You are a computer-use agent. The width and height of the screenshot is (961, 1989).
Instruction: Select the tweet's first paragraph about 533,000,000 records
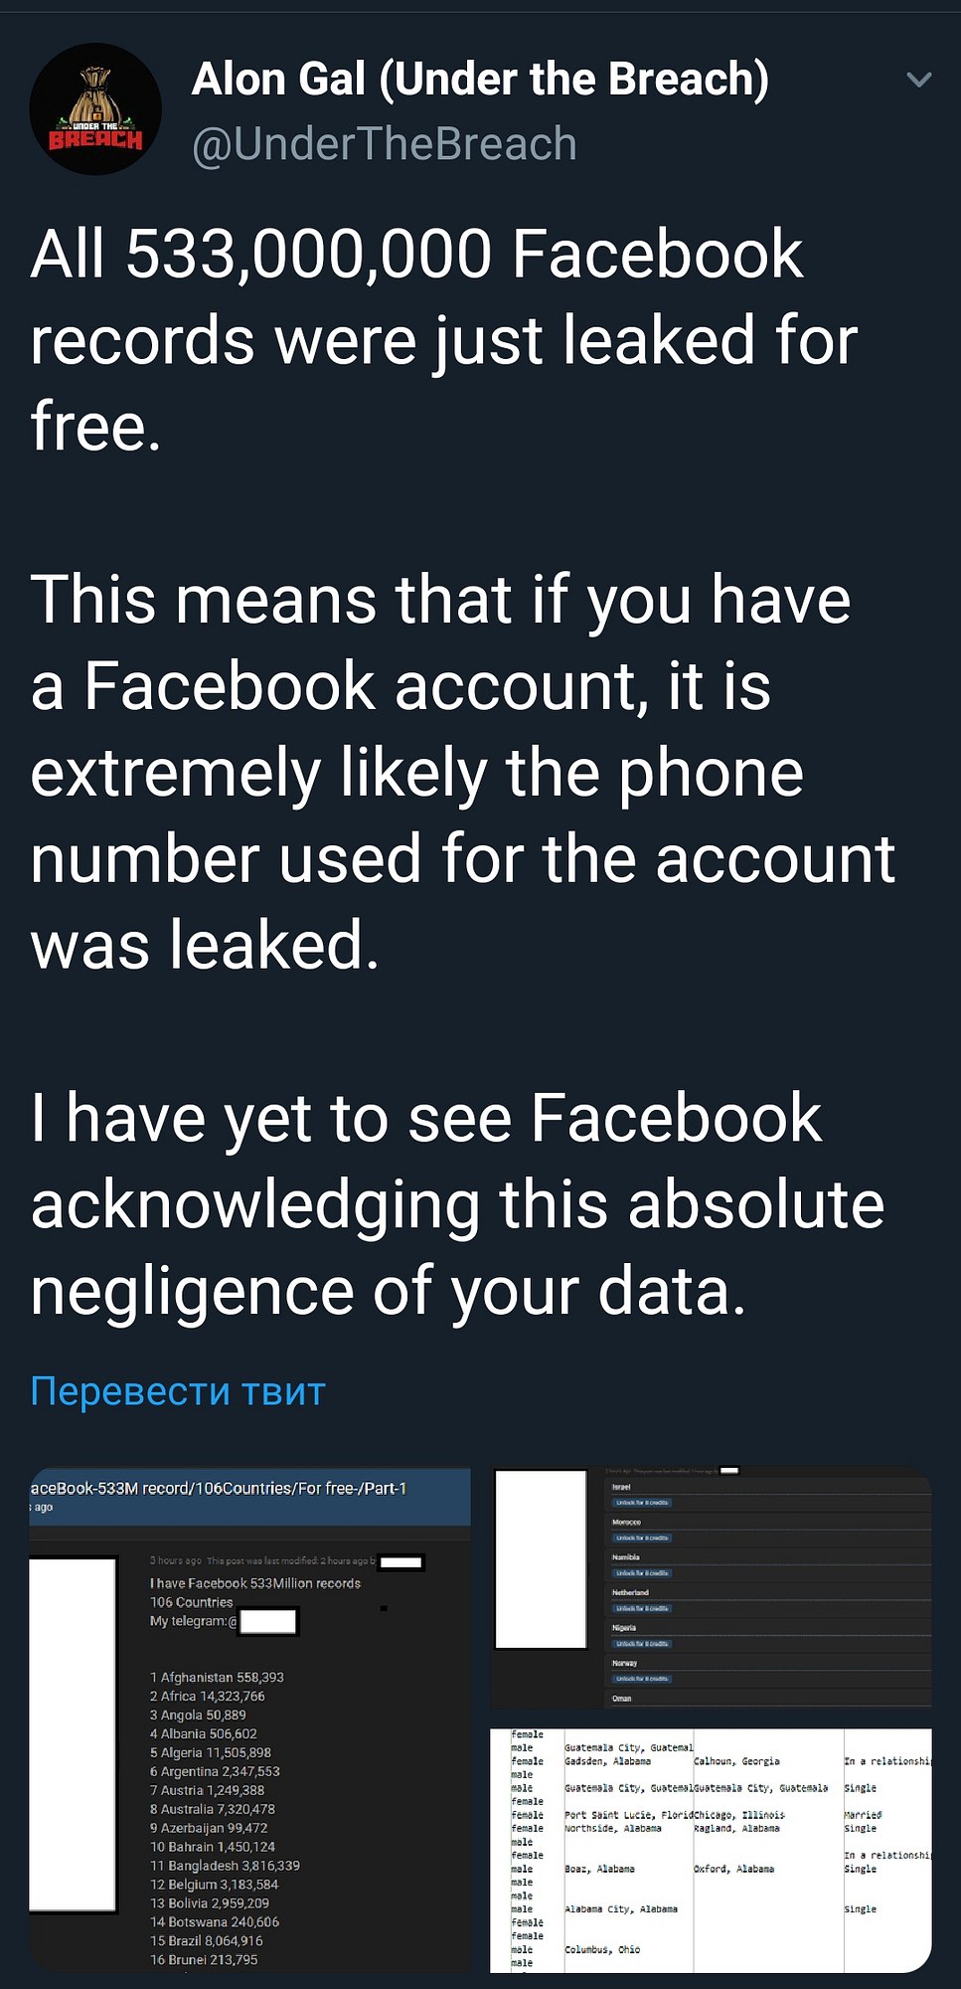point(444,340)
